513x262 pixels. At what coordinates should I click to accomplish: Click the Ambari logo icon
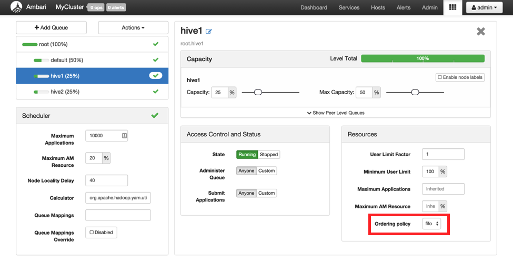tap(16, 7)
